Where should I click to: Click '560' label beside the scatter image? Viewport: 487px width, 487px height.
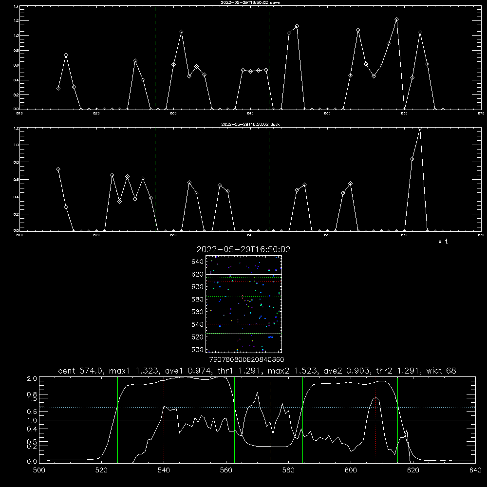[198, 312]
